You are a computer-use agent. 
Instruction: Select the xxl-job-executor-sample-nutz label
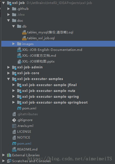coord(49,91)
